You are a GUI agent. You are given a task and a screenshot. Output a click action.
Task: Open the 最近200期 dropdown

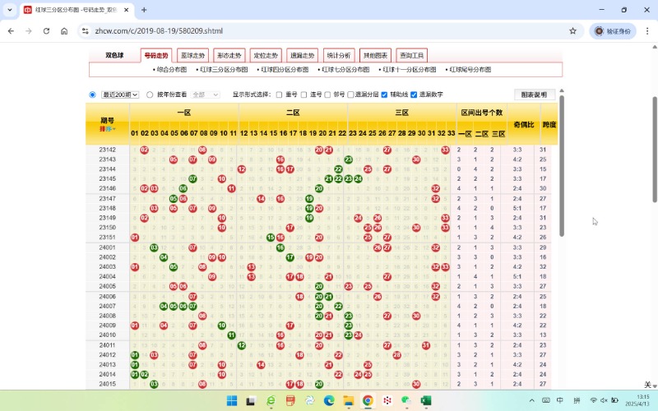120,95
